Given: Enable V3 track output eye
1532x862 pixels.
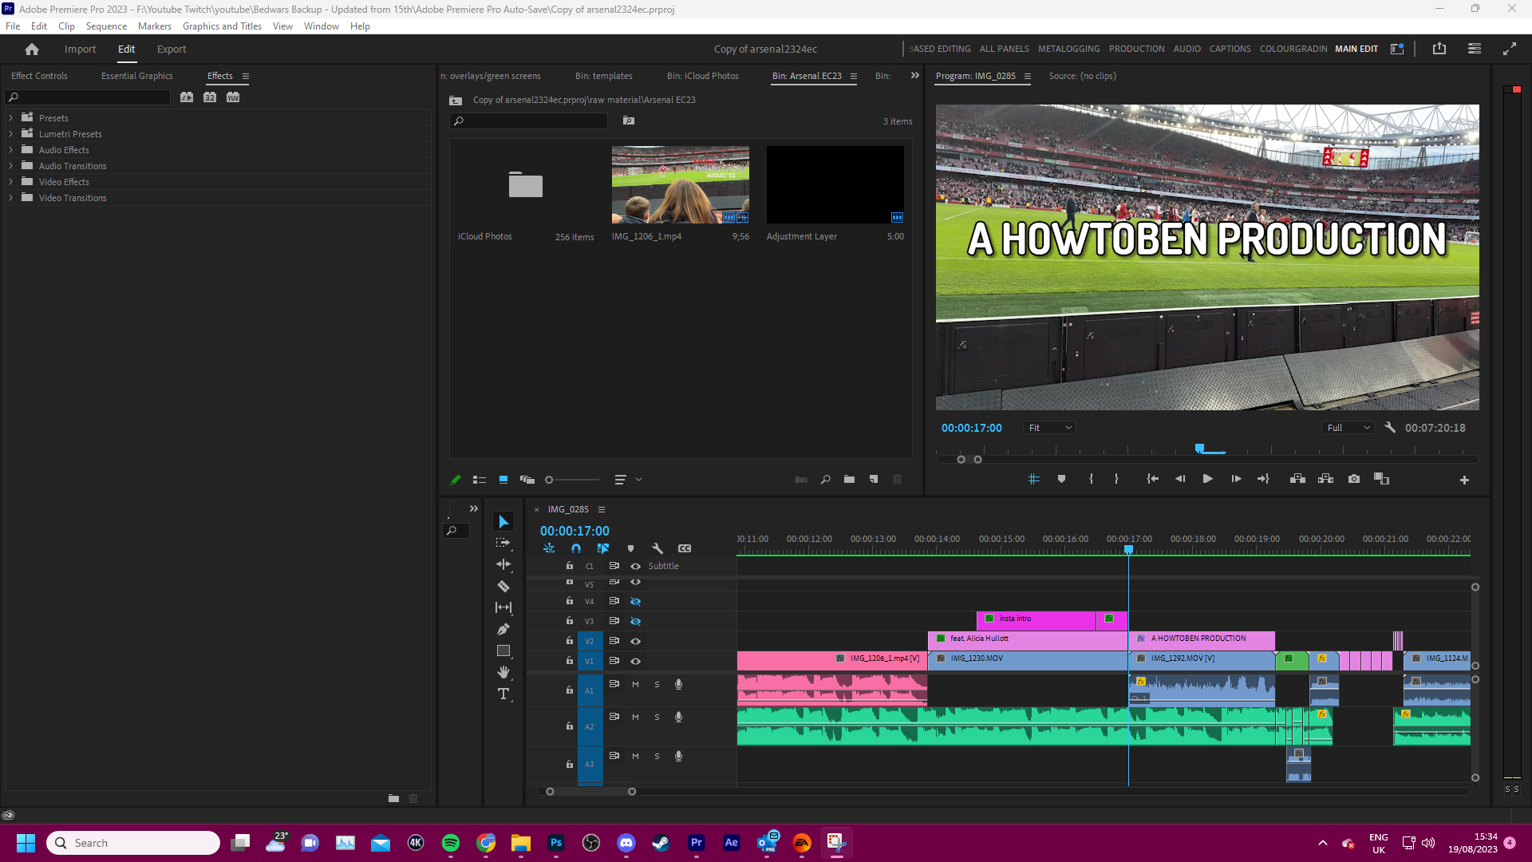Looking at the screenshot, I should click(x=636, y=621).
